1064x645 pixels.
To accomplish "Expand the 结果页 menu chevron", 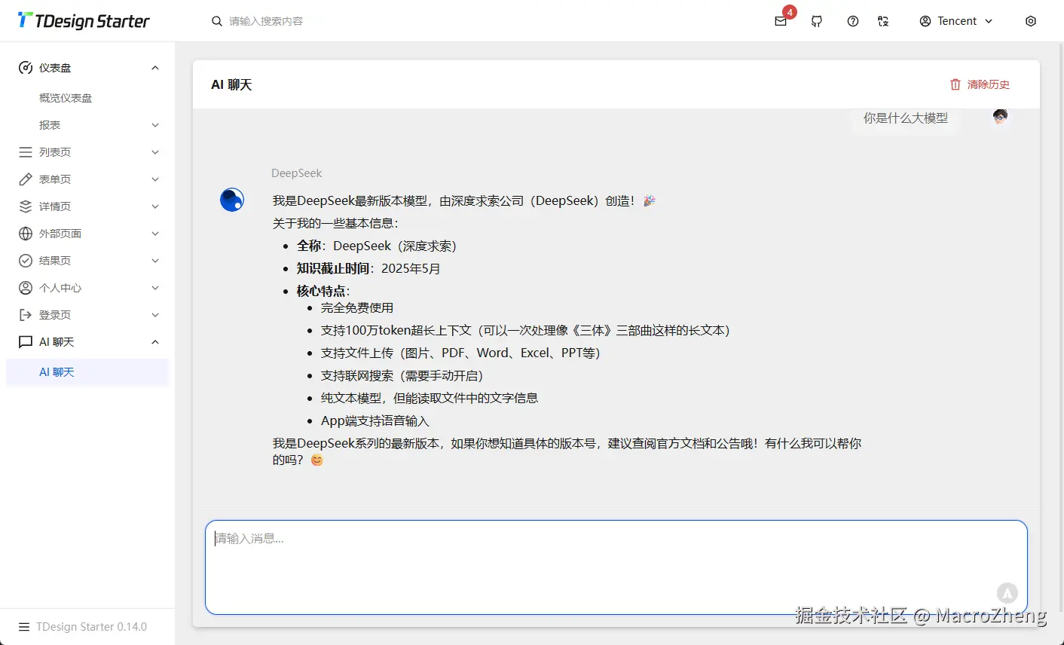I will click(x=155, y=261).
